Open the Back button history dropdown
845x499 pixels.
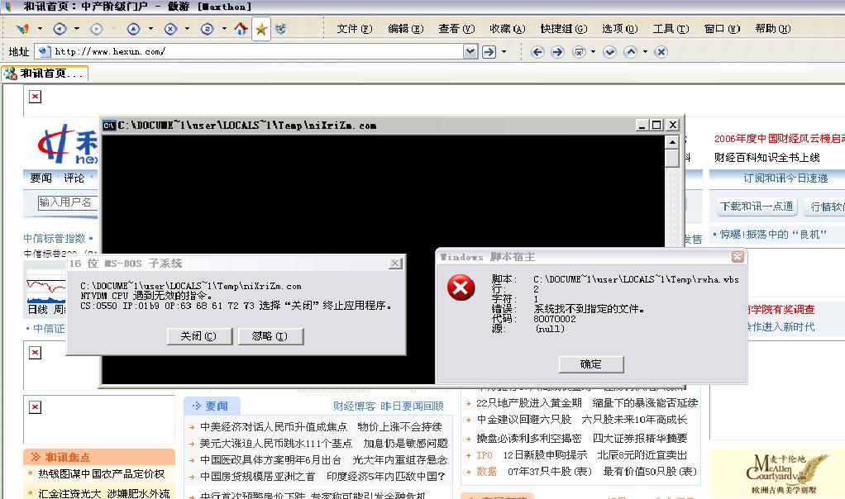point(77,29)
